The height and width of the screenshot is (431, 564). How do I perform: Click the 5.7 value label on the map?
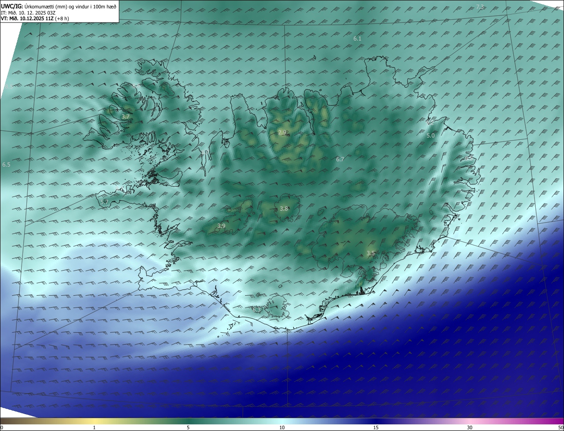(104, 202)
